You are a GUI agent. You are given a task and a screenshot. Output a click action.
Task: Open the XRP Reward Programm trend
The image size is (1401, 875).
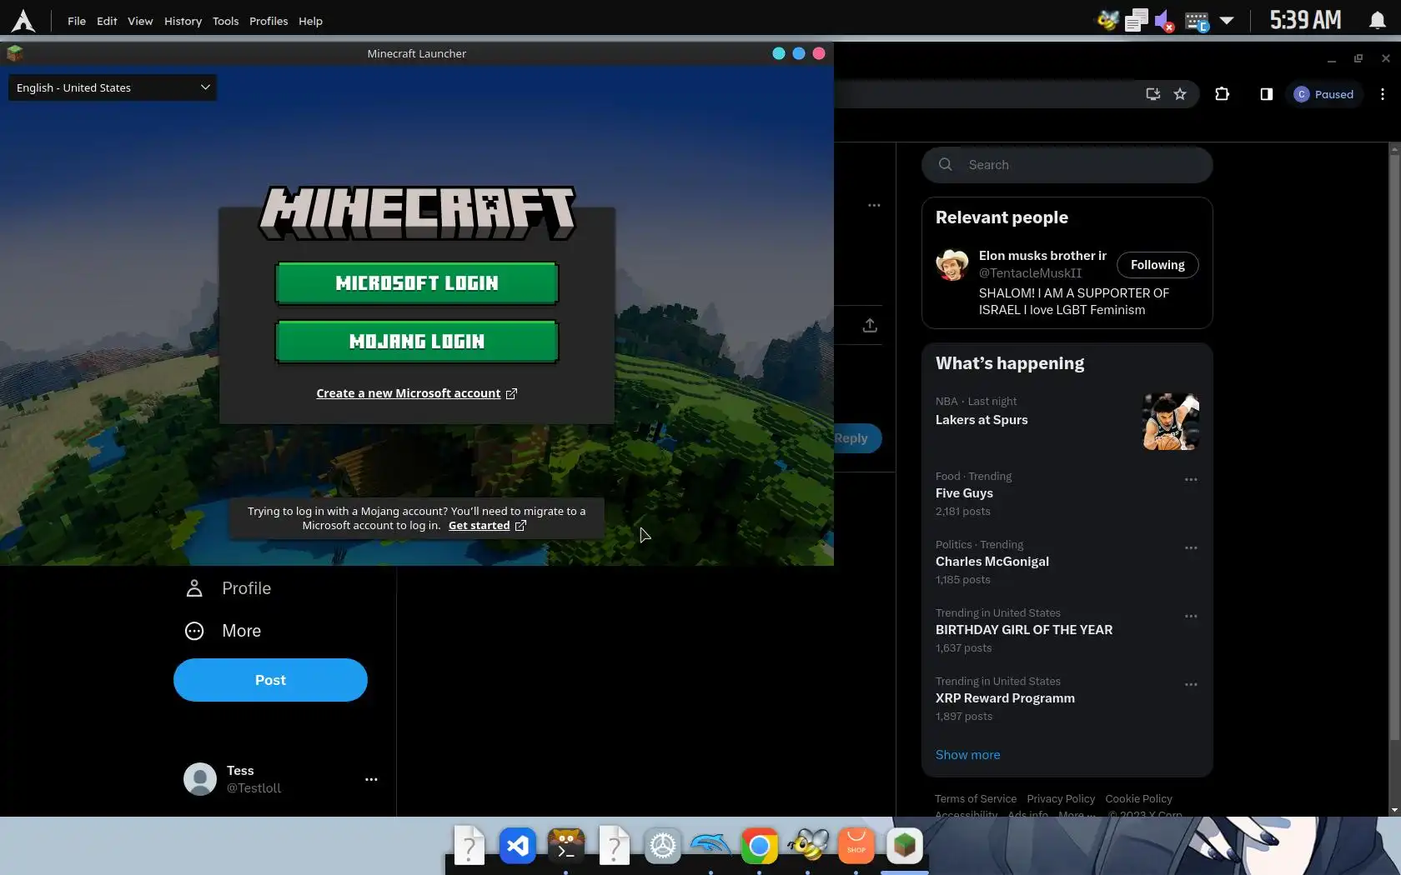pyautogui.click(x=1005, y=698)
